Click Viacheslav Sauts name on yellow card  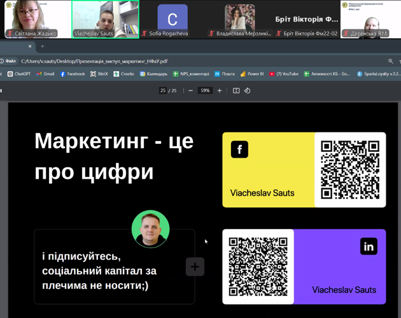pos(262,193)
